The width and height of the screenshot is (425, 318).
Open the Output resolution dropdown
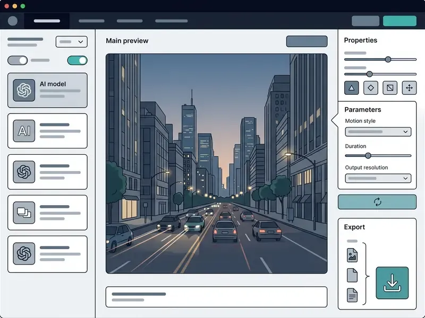tap(378, 178)
